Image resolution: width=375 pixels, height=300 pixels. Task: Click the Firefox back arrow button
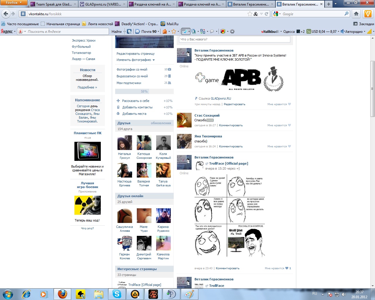click(x=6, y=14)
